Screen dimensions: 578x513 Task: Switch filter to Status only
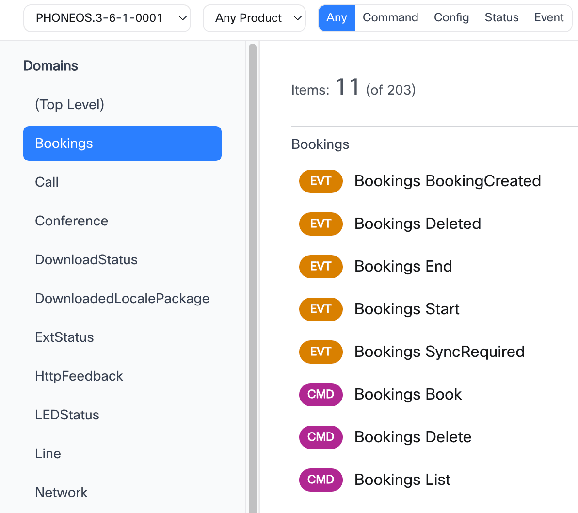point(501,17)
